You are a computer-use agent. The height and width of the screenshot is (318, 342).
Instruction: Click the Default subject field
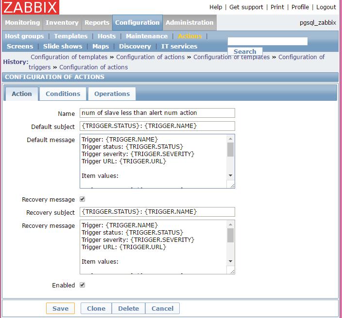[x=157, y=127]
